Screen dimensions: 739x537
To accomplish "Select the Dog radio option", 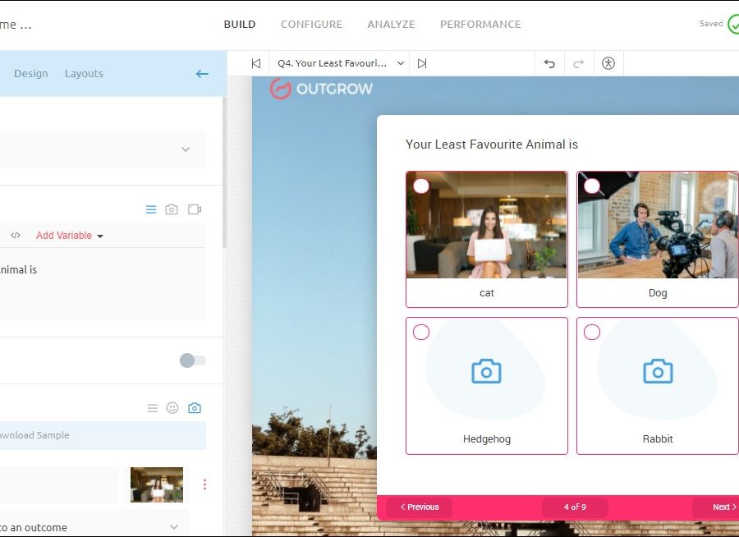I will (592, 186).
